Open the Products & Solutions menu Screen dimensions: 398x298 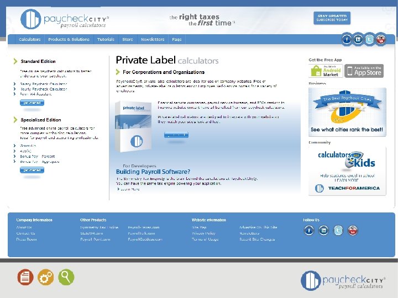(x=69, y=40)
